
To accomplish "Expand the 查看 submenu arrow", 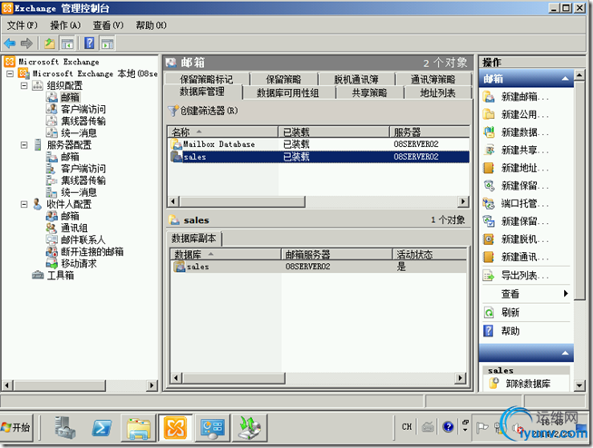I will (566, 294).
